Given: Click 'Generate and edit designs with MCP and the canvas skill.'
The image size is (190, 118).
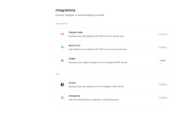Looking at the screenshot, I should pos(96,36).
